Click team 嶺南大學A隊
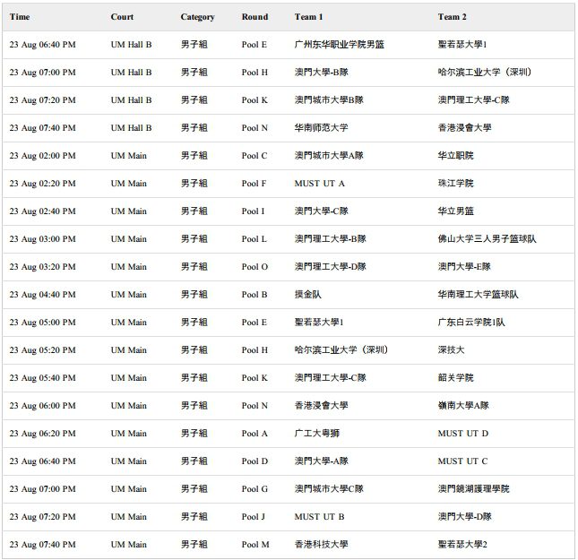Image resolution: width=578 pixels, height=560 pixels. [463, 406]
